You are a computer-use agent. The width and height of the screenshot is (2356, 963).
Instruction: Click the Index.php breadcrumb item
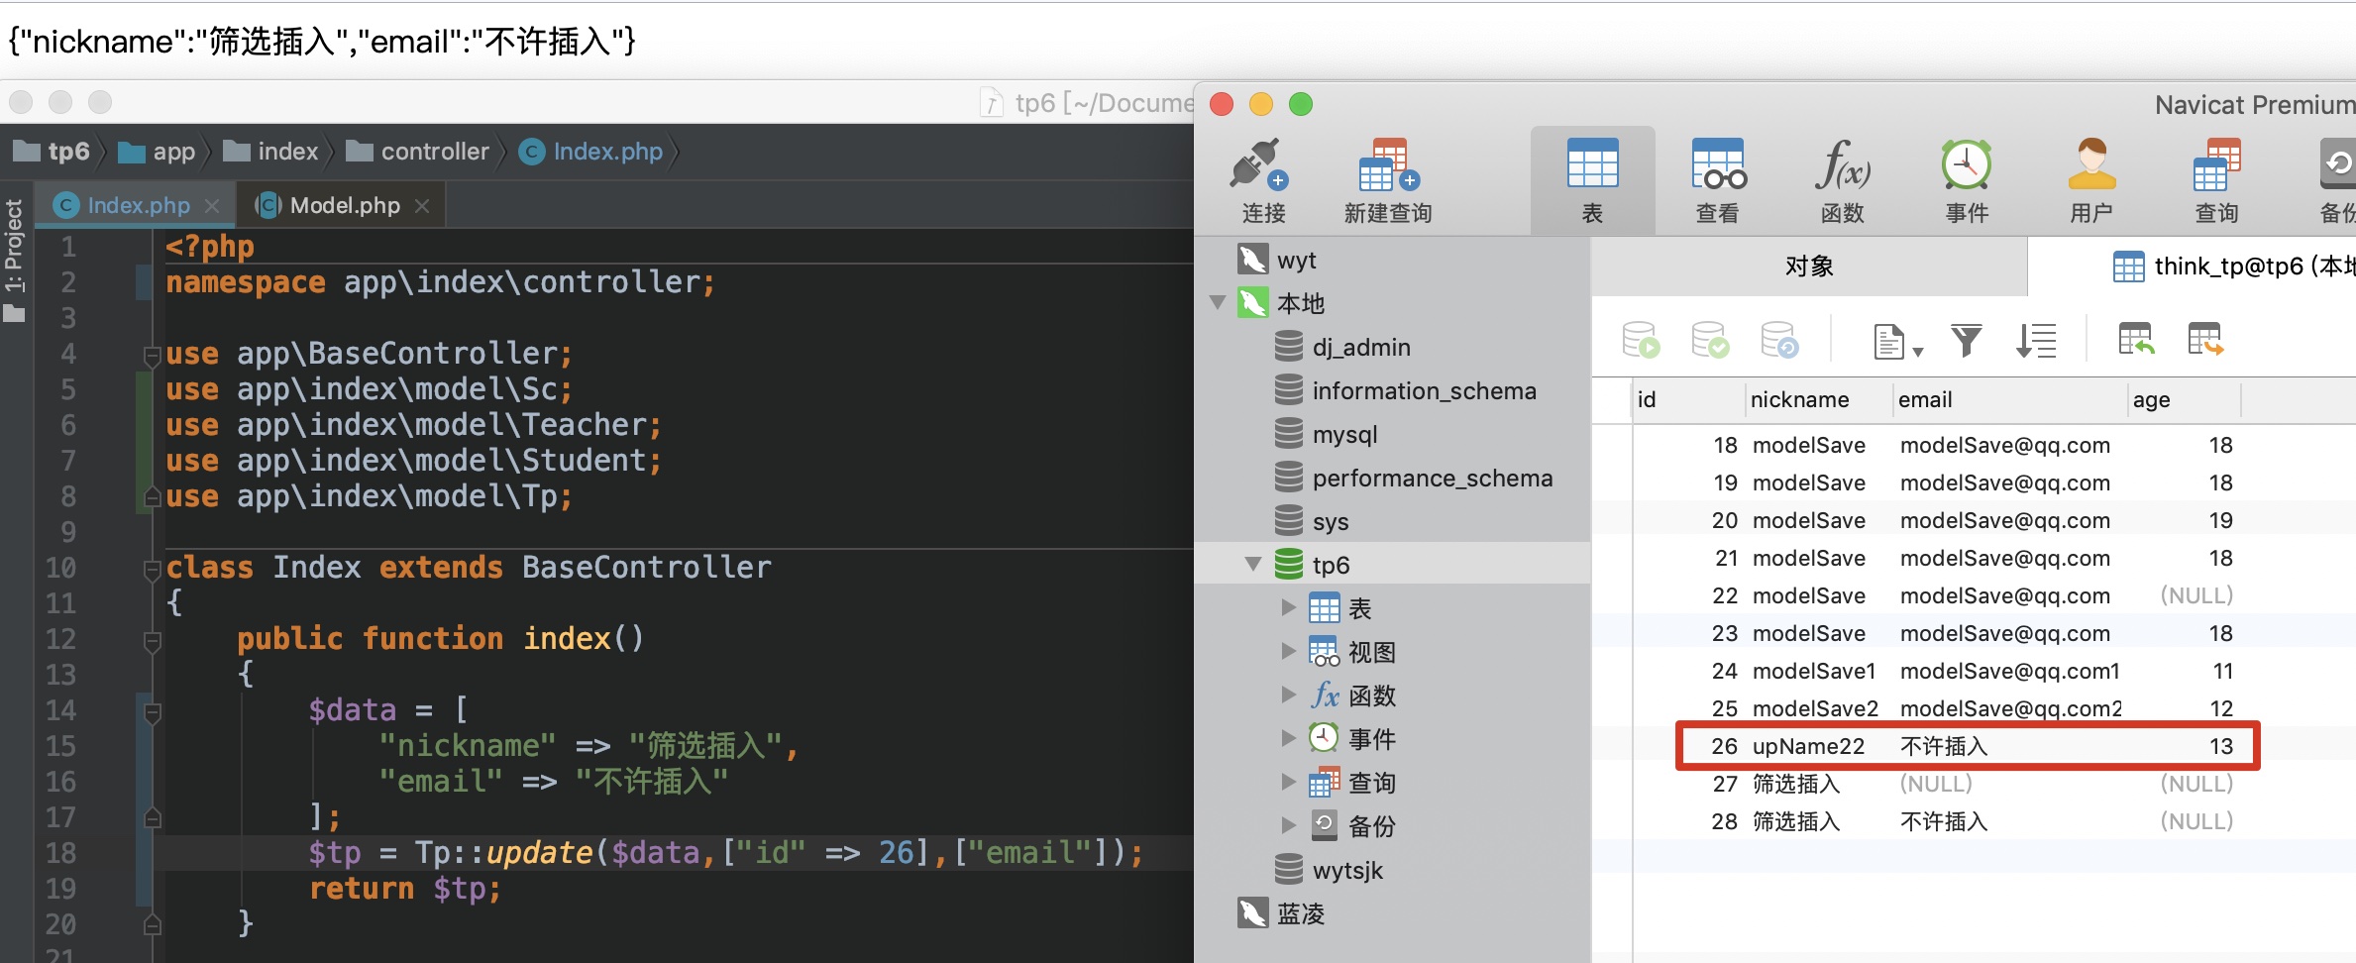pyautogui.click(x=590, y=152)
